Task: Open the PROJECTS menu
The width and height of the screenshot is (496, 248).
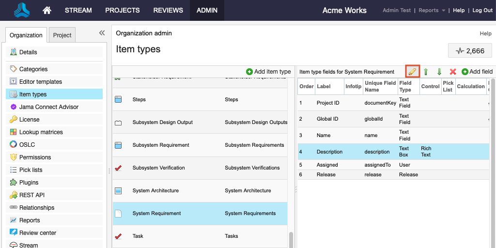Action: click(x=122, y=10)
